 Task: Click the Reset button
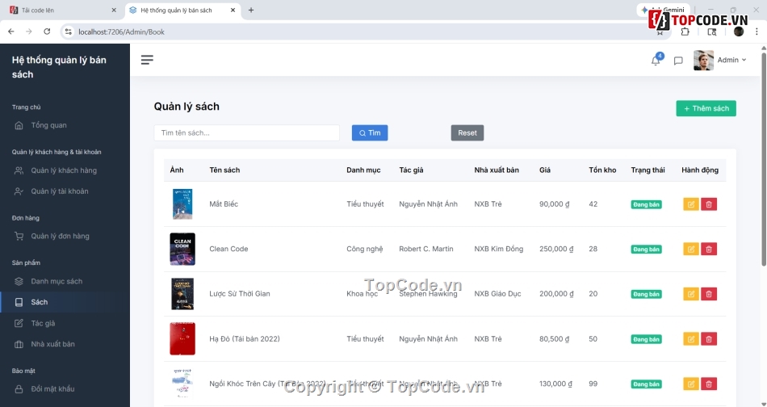[467, 132]
